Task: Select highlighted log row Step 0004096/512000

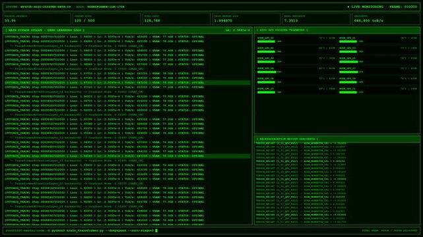Action: (x=127, y=156)
